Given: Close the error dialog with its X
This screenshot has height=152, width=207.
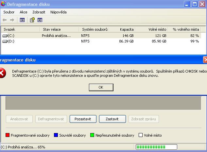Looking at the screenshot, I should click(205, 60).
